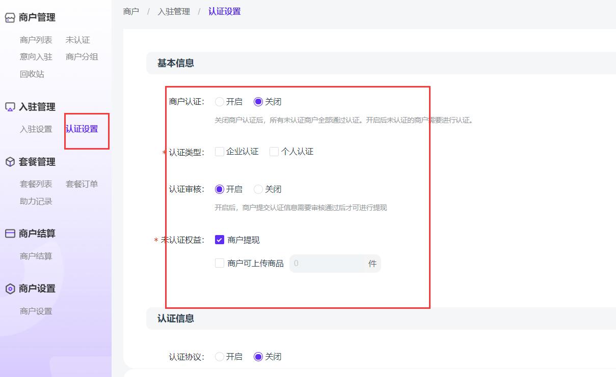The image size is (616, 377).
Task: Open 助力记录 in sidebar
Action: pos(36,201)
